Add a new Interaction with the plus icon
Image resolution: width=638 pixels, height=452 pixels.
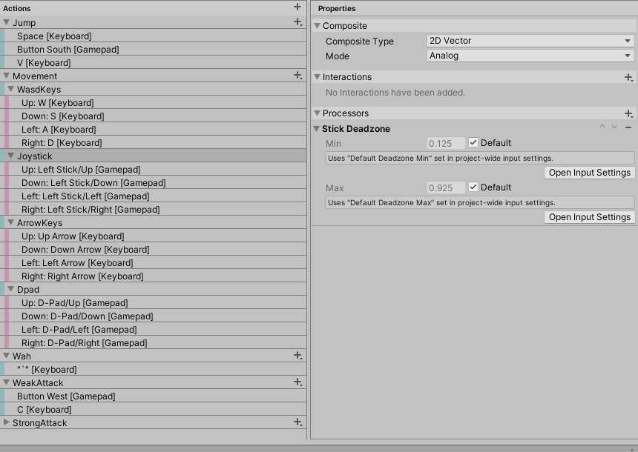628,77
